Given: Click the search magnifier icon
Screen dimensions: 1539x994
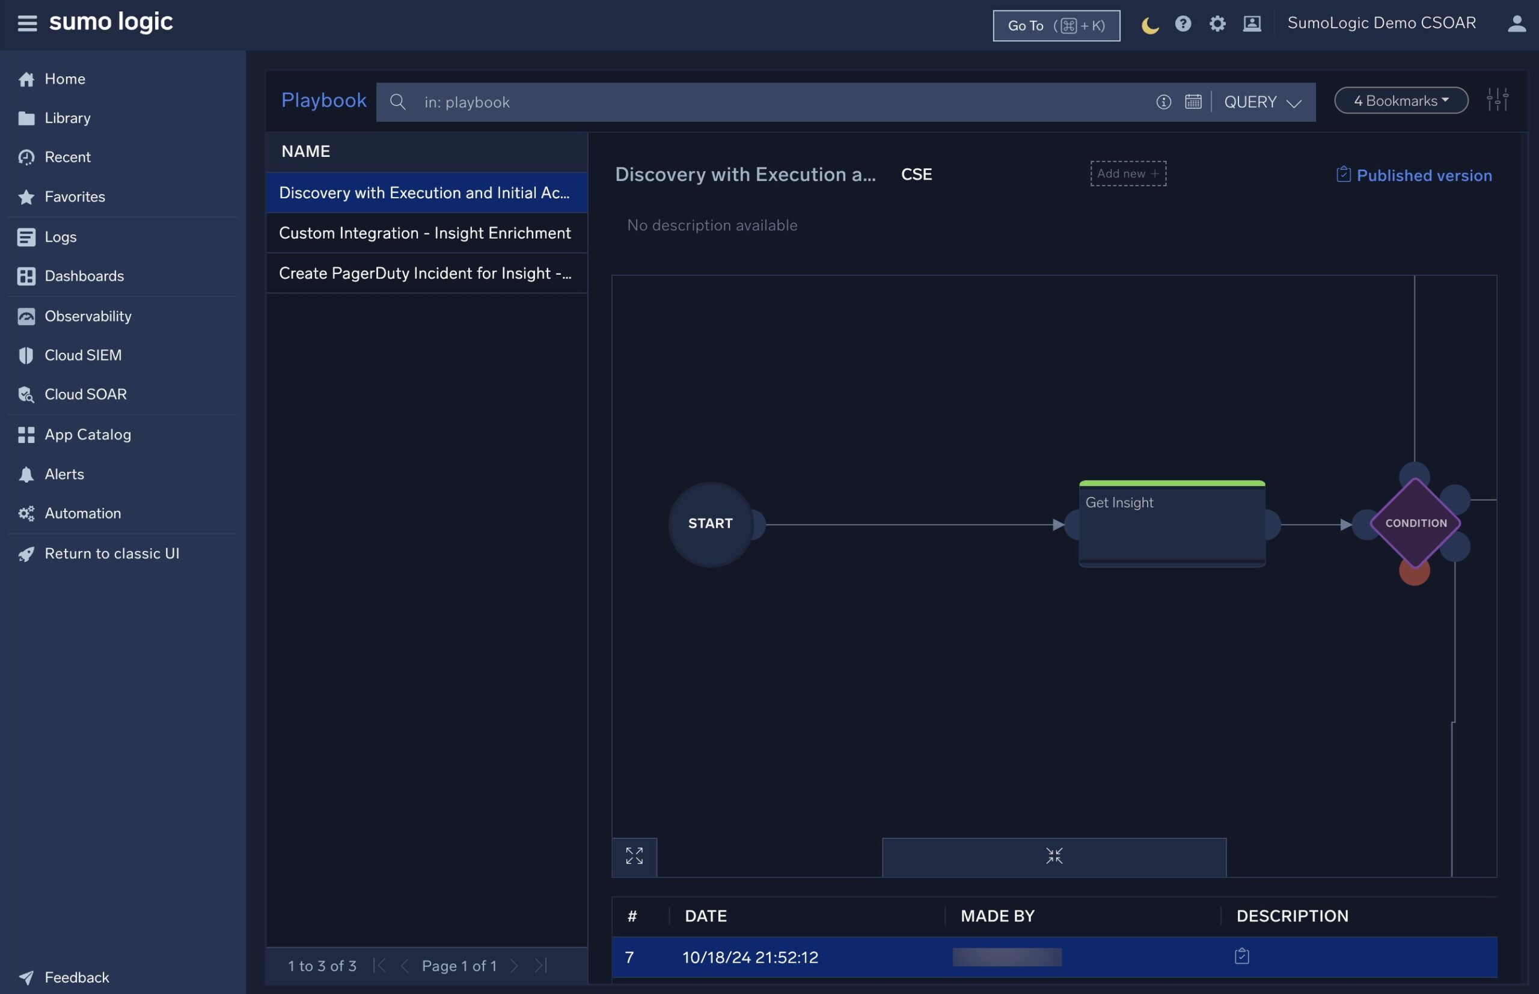Looking at the screenshot, I should tap(397, 102).
